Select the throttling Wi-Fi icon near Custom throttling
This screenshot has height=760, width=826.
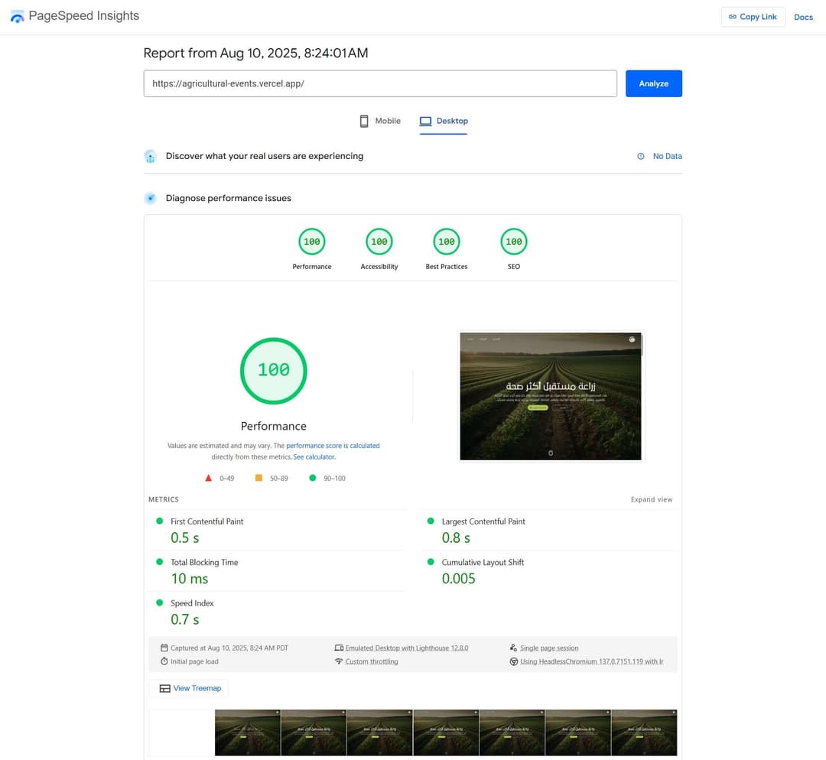(x=339, y=661)
